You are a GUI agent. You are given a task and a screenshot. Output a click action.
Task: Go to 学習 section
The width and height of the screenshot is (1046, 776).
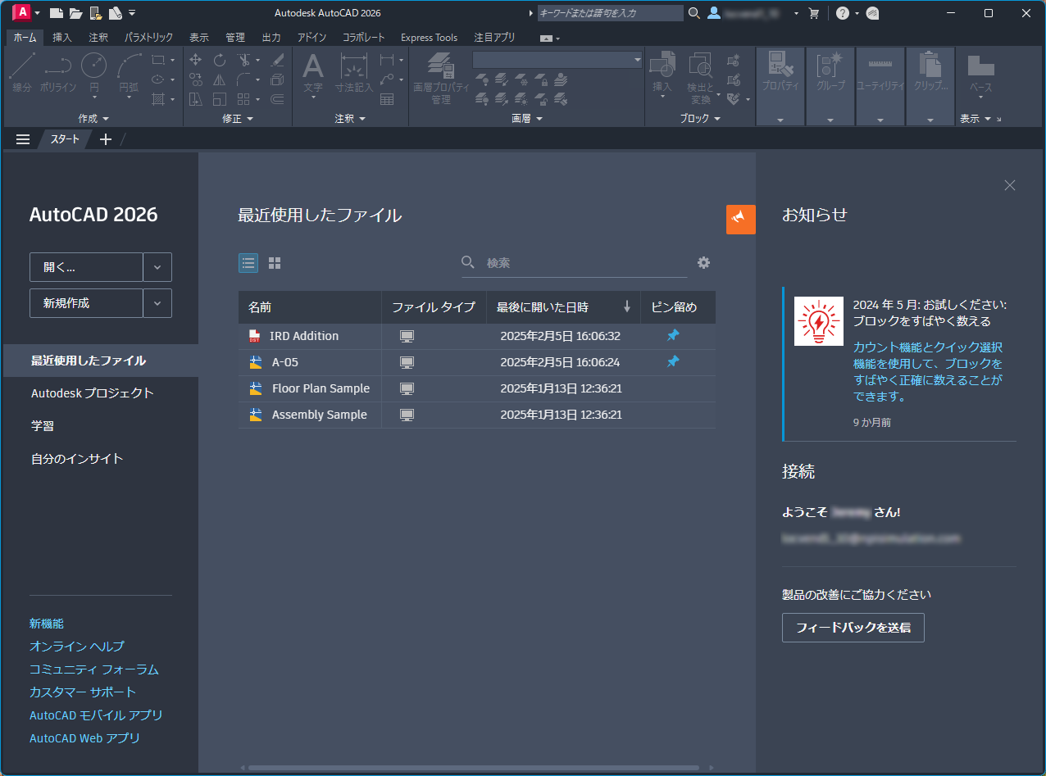(43, 426)
